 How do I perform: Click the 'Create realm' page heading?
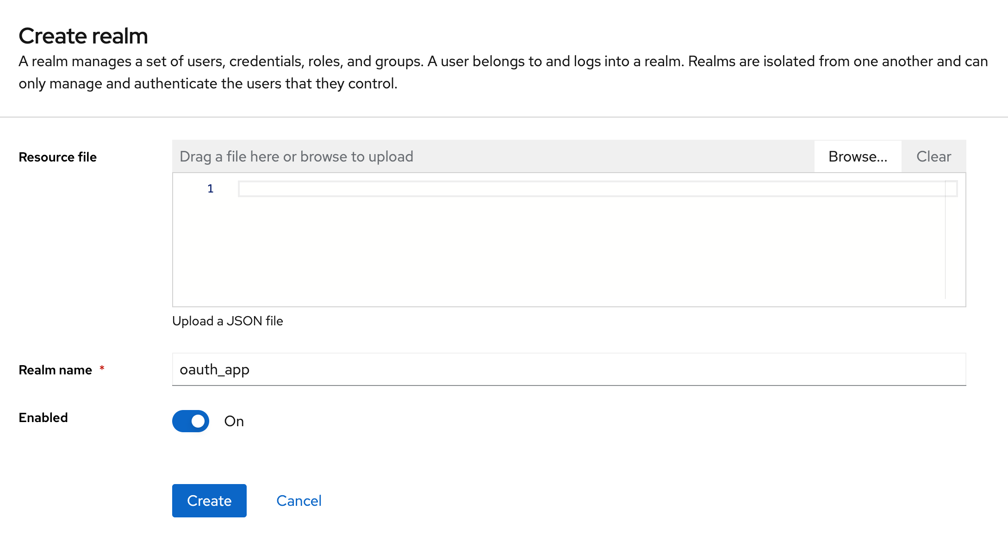[x=83, y=36]
